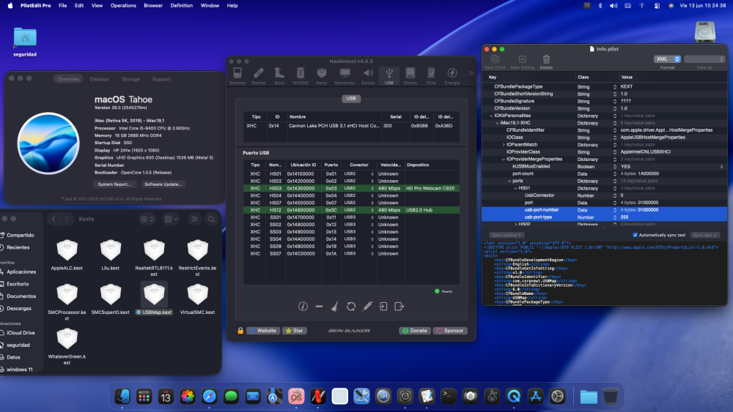
Task: Open the XML format dropdown
Action: pos(667,59)
